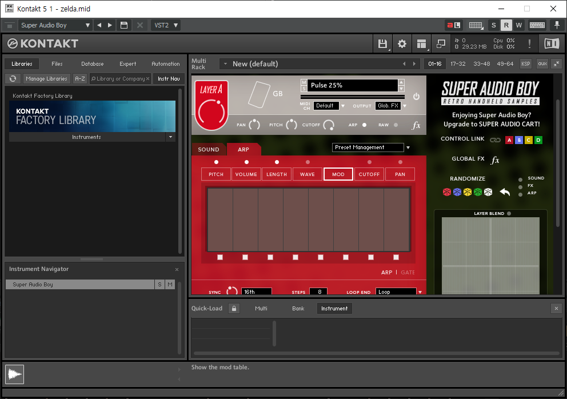Select control link color A
Screen dimensions: 567x399
pyautogui.click(x=509, y=140)
